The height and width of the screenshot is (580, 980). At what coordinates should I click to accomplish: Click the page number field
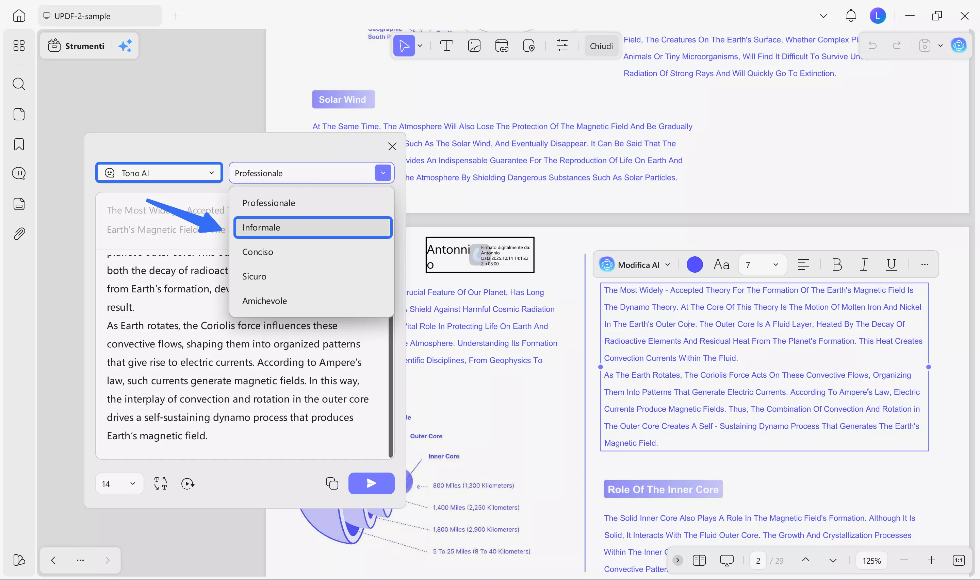pyautogui.click(x=758, y=561)
